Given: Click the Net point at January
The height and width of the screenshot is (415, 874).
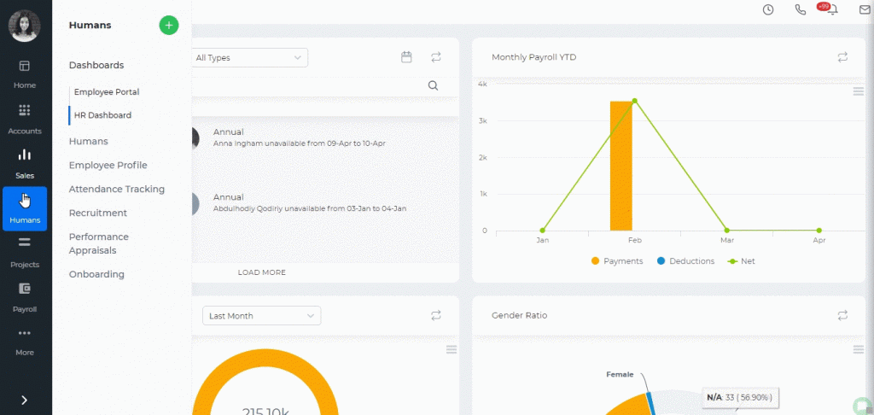Looking at the screenshot, I should point(542,231).
